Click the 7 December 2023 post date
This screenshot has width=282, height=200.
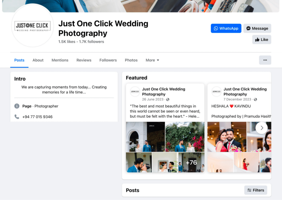coord(237,99)
